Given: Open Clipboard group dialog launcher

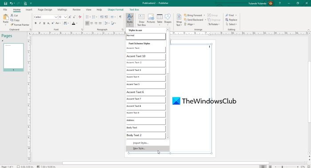Looking at the screenshot, I should [31, 30].
